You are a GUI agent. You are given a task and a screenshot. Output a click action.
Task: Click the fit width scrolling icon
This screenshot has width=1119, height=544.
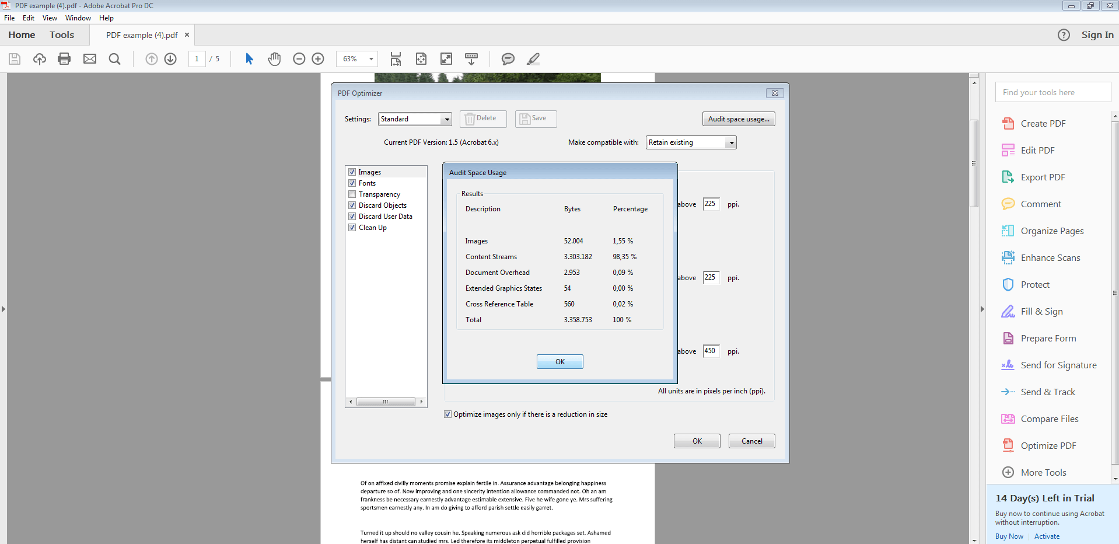click(396, 59)
